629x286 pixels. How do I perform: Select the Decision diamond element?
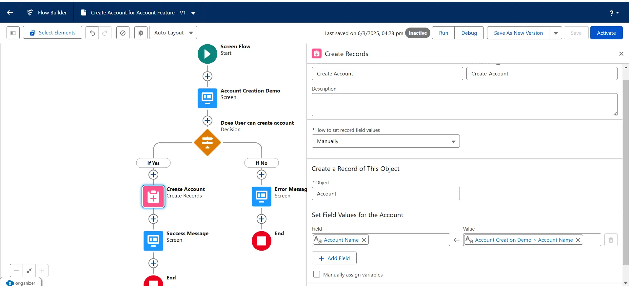(x=207, y=142)
